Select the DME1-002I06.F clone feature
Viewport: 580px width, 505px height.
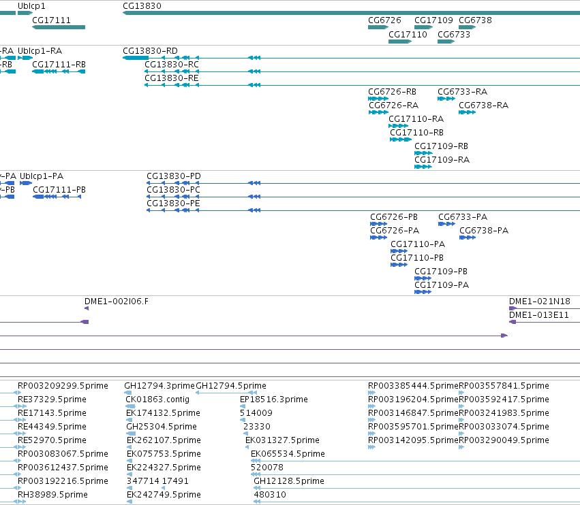[x=87, y=308]
